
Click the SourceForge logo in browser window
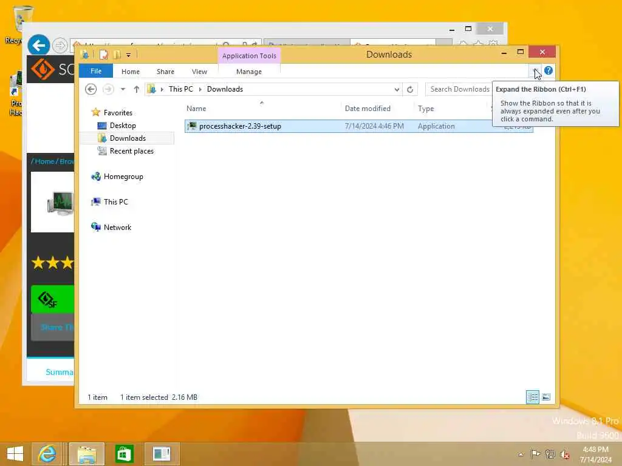point(43,69)
